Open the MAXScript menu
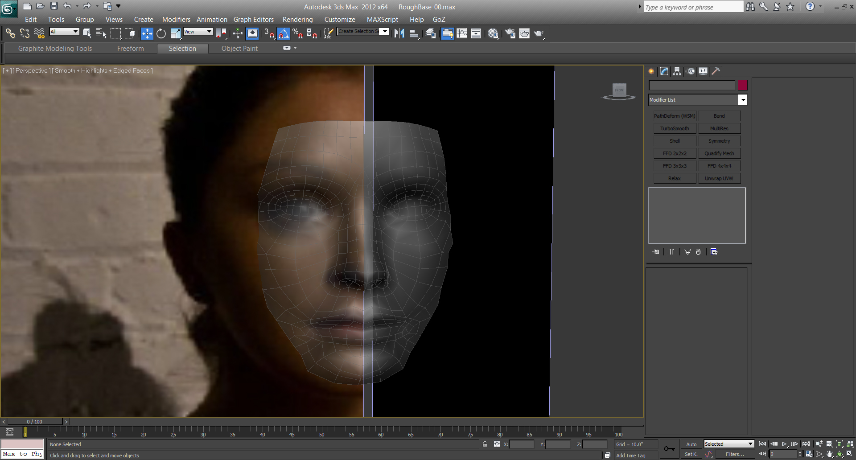Image resolution: width=856 pixels, height=460 pixels. coord(383,20)
